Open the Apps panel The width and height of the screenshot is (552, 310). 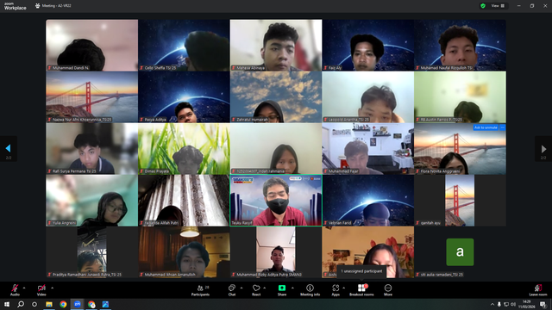coord(336,290)
